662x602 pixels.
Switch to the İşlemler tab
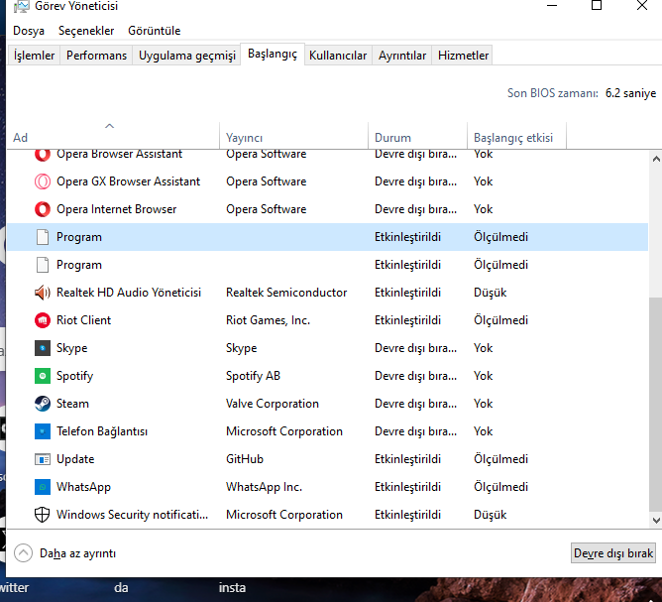click(34, 56)
